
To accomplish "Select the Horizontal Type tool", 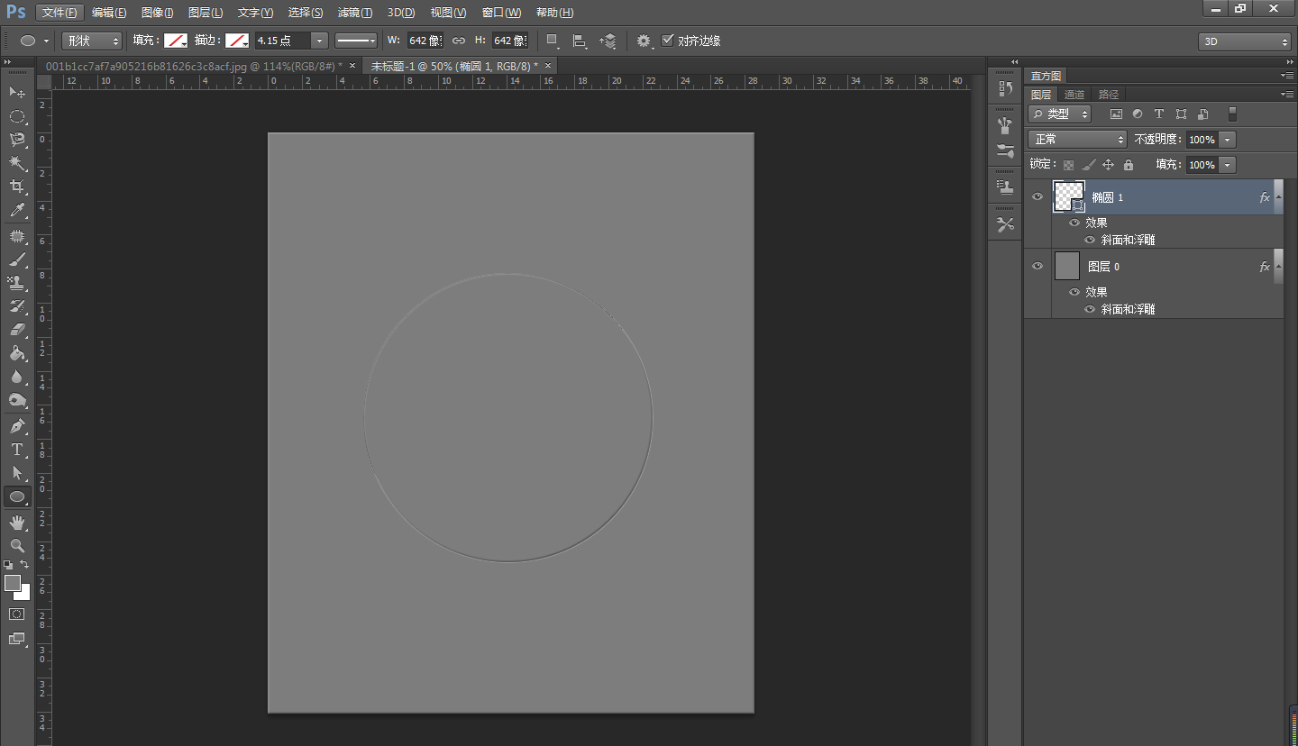I will pos(16,450).
